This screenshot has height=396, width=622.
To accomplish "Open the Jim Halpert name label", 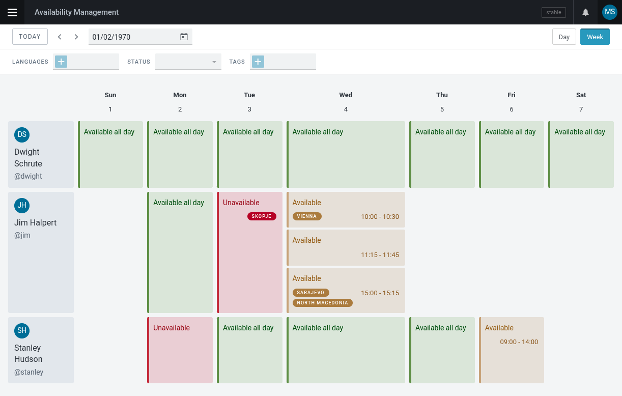I will point(35,223).
